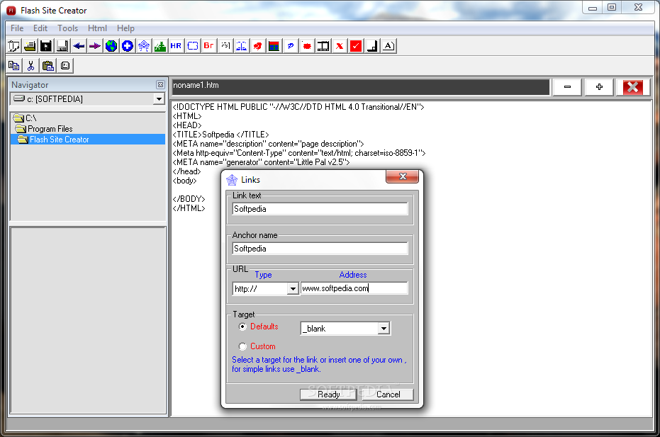Open the _blank target dropdown
This screenshot has height=437, width=660.
[384, 329]
